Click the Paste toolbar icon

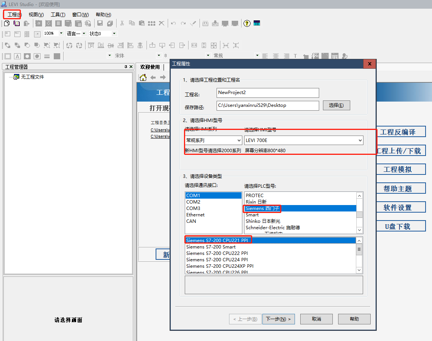[142, 23]
